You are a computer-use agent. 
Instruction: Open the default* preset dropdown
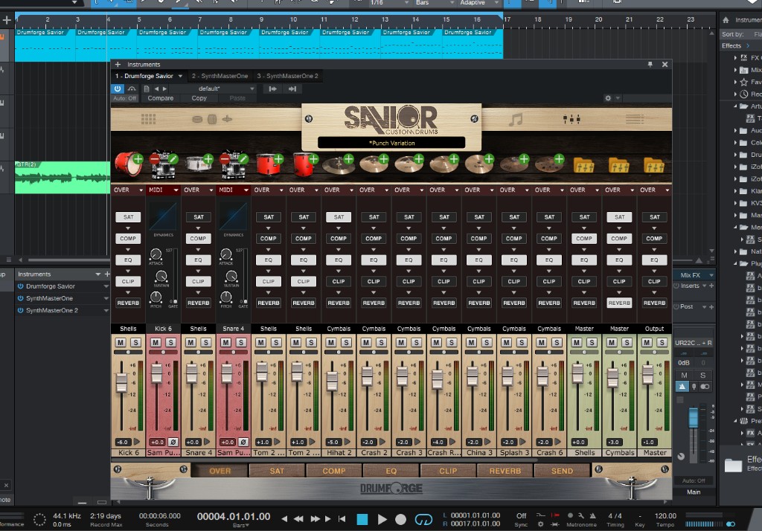coord(212,89)
